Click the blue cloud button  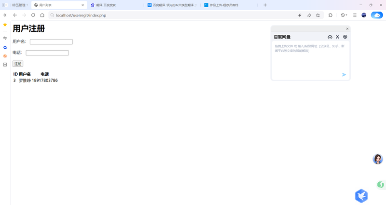tap(377, 15)
